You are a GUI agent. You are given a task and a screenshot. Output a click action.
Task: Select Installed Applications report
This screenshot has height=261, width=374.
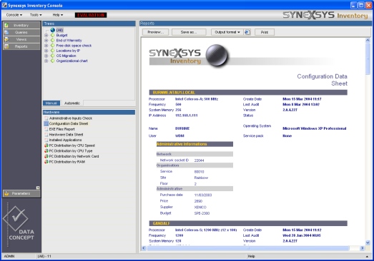(x=65, y=140)
